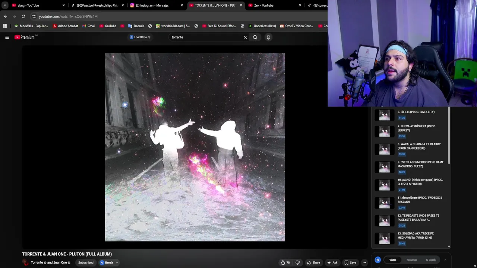Share the PLUTON album video
477x268 pixels.
click(x=313, y=263)
